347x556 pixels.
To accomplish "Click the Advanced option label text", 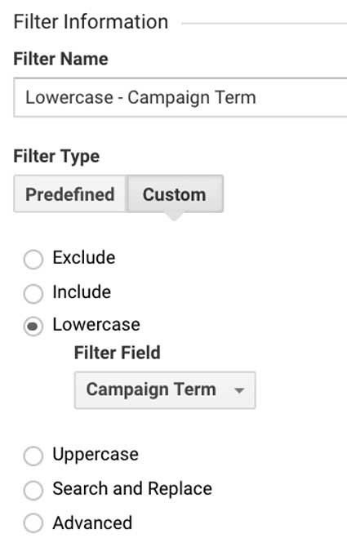I will pyautogui.click(x=92, y=523).
